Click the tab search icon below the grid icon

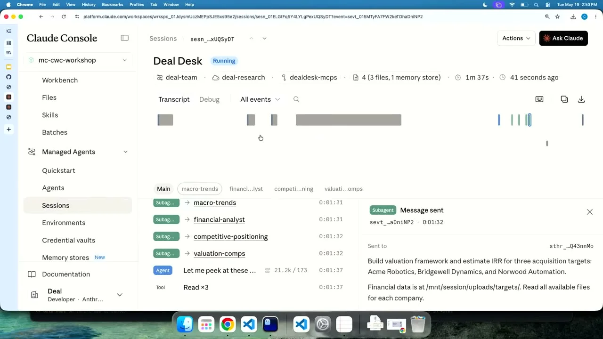coord(8,53)
